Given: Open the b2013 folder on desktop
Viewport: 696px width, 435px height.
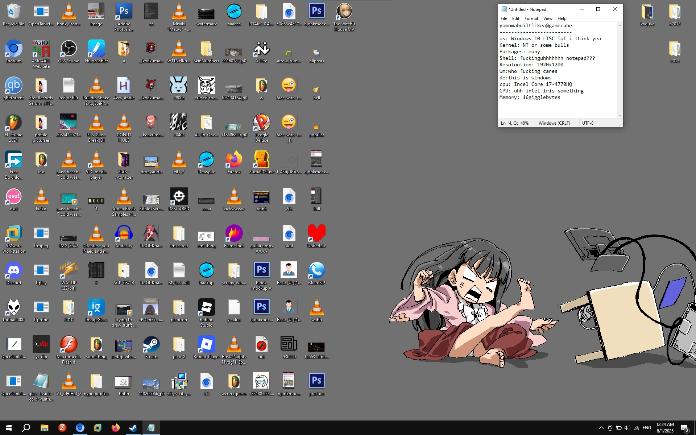Looking at the screenshot, I should click(675, 15).
